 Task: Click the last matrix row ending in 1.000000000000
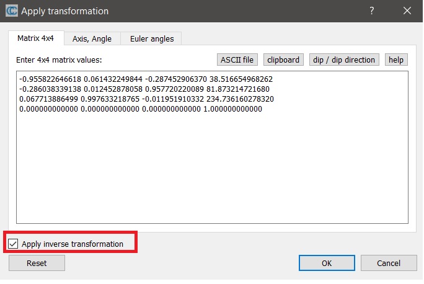click(141, 109)
